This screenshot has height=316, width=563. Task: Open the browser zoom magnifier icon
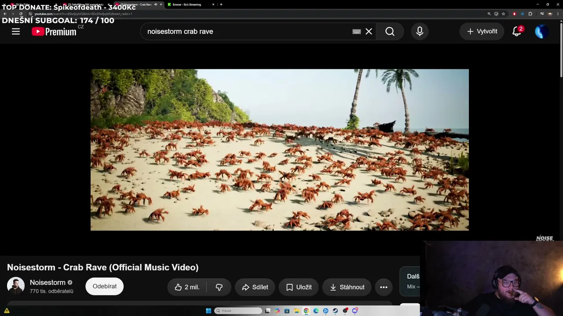click(489, 14)
